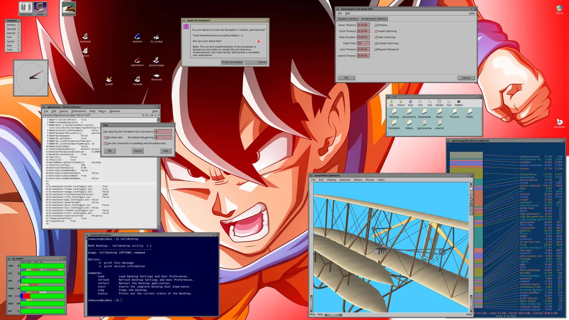The width and height of the screenshot is (569, 320).
Task: Click the Roty thumbwheel in SceneViewer
Action: (x=334, y=314)
